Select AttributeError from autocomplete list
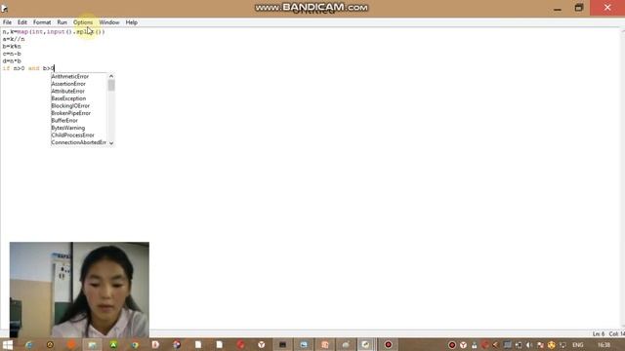The image size is (625, 351). tap(68, 91)
